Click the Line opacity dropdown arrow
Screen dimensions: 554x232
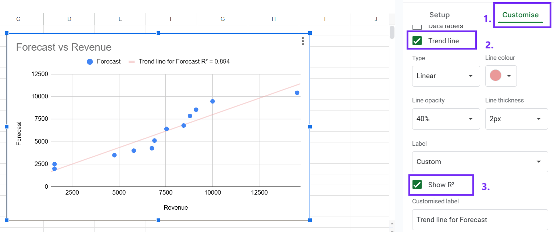coord(471,119)
